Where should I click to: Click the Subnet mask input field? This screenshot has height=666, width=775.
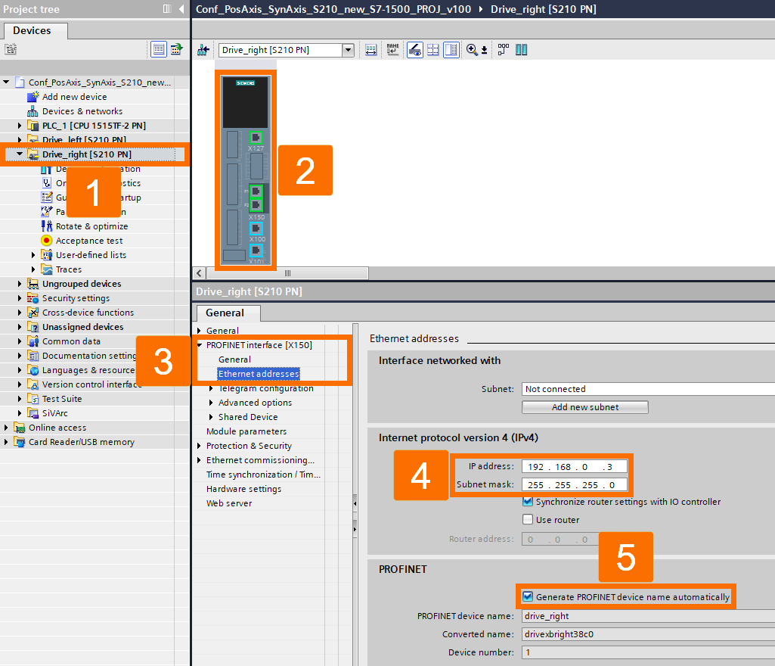575,485
